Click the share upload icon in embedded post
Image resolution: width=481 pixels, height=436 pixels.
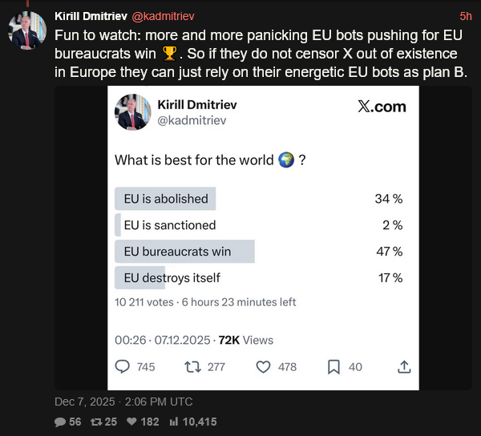click(x=404, y=366)
